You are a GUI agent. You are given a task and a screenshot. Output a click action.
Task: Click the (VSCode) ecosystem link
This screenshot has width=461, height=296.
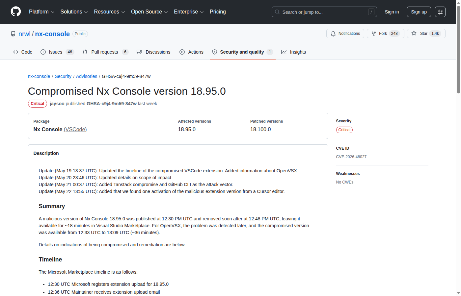point(75,130)
